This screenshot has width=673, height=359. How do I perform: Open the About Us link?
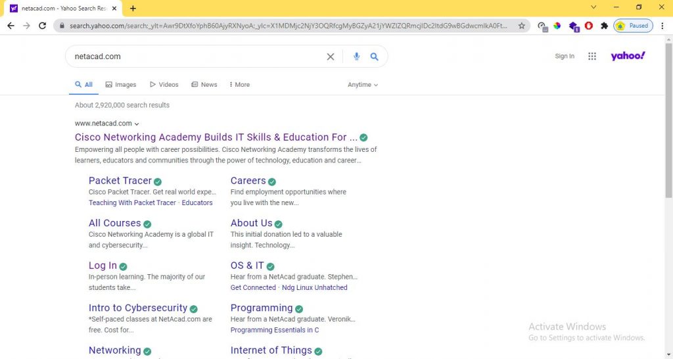point(252,223)
